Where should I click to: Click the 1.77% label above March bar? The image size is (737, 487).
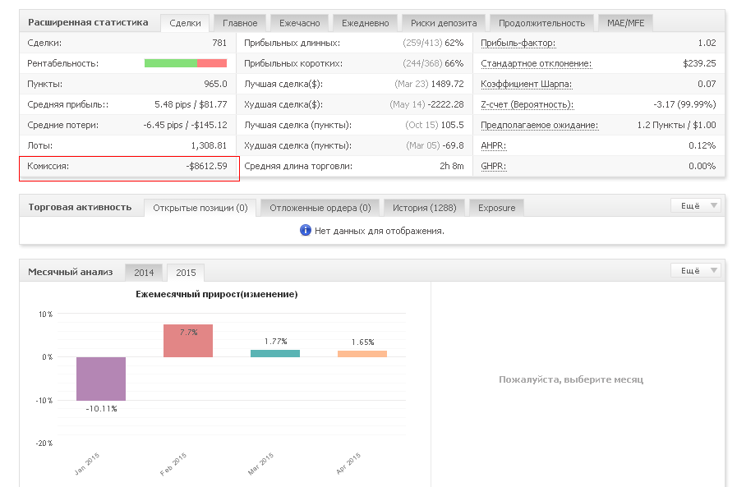pos(275,342)
